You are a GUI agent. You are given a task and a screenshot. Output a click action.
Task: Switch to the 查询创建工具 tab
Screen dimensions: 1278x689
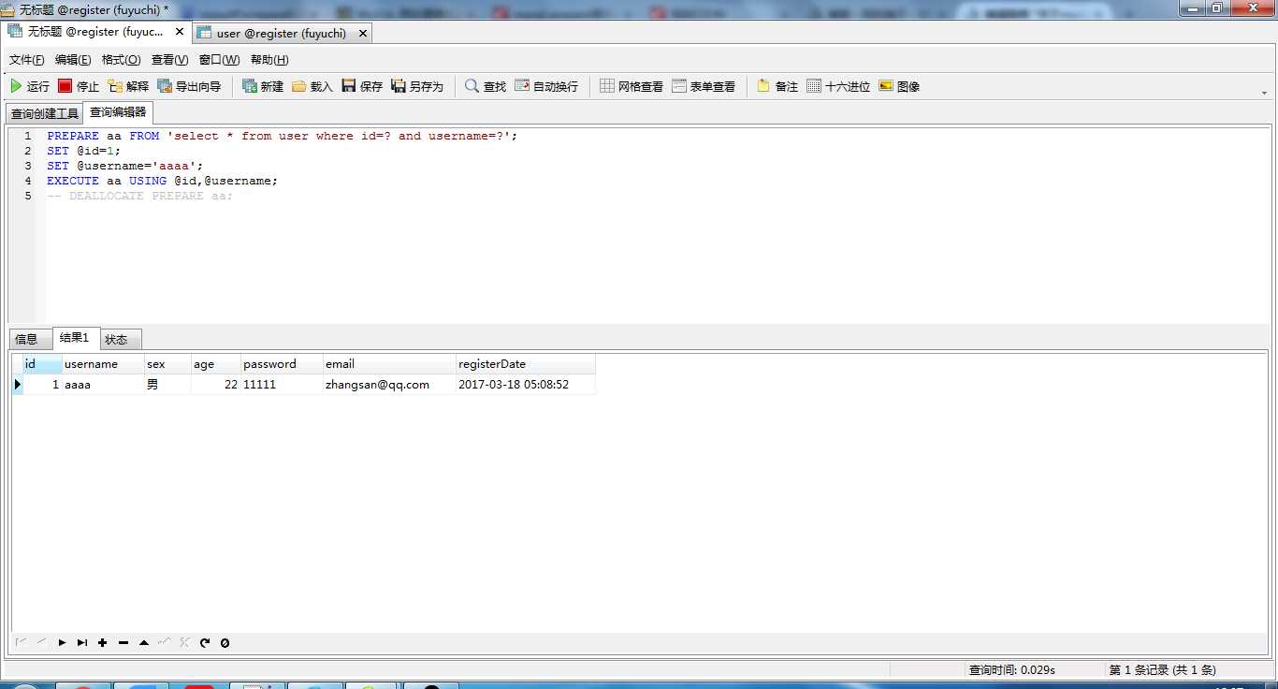[x=45, y=113]
